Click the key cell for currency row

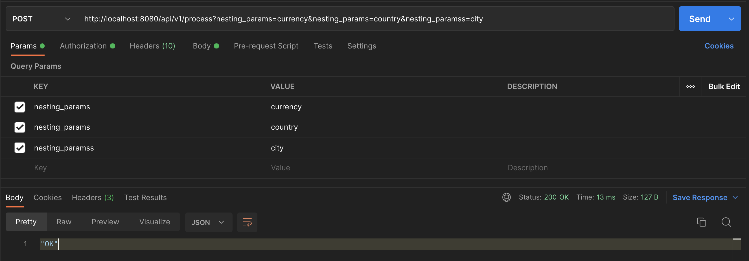(x=146, y=107)
